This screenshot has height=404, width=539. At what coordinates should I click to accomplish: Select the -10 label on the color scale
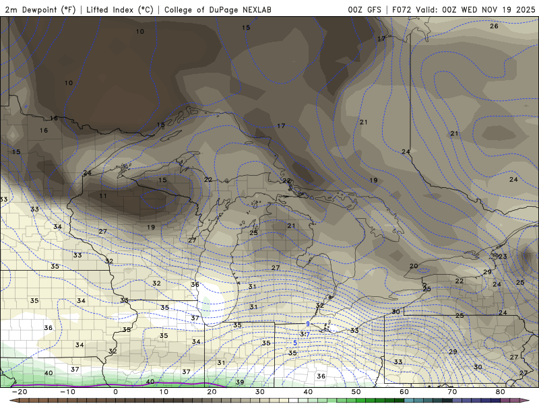(68, 392)
